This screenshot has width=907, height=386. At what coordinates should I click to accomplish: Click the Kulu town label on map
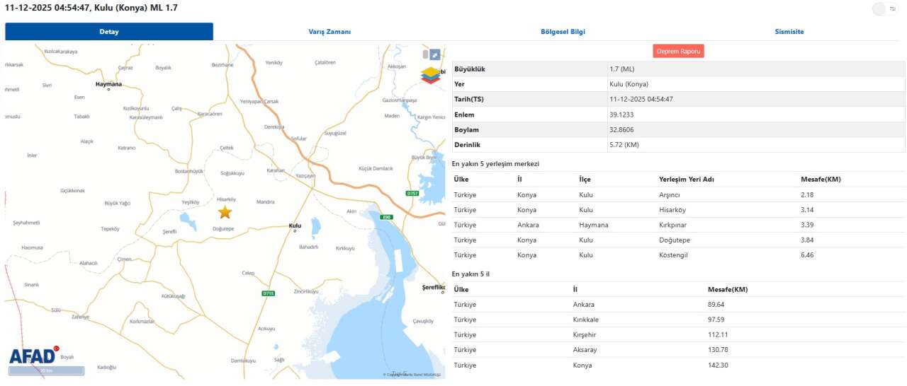click(295, 226)
